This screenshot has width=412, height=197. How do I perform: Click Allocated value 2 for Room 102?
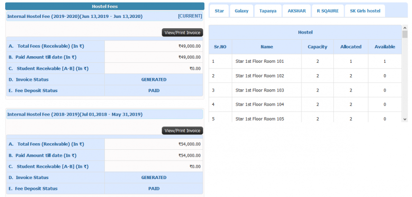[x=351, y=76]
